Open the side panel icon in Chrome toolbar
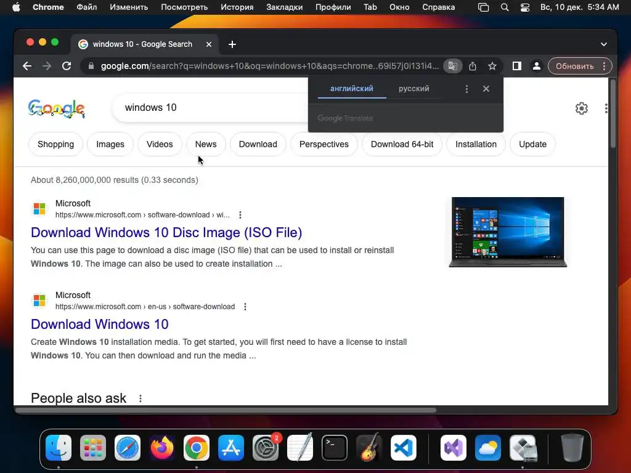 coord(517,66)
